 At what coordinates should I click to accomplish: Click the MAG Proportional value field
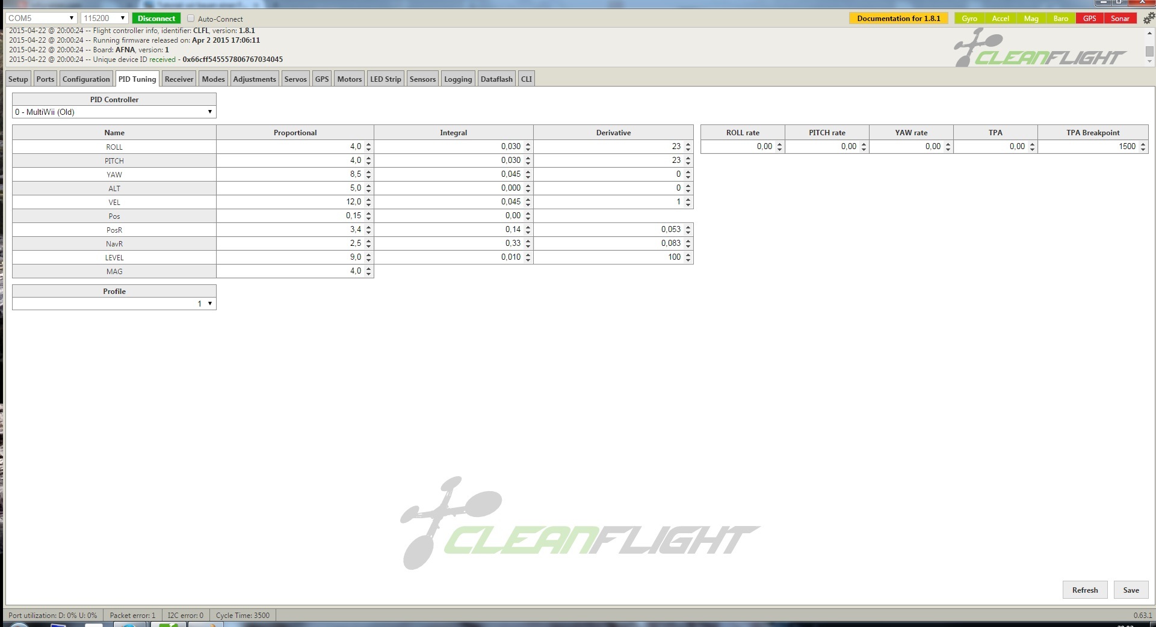tap(295, 271)
